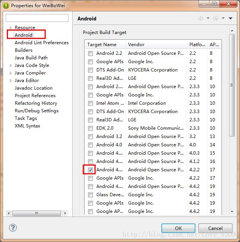
Task: Sort by Platform column header
Action: point(197,45)
